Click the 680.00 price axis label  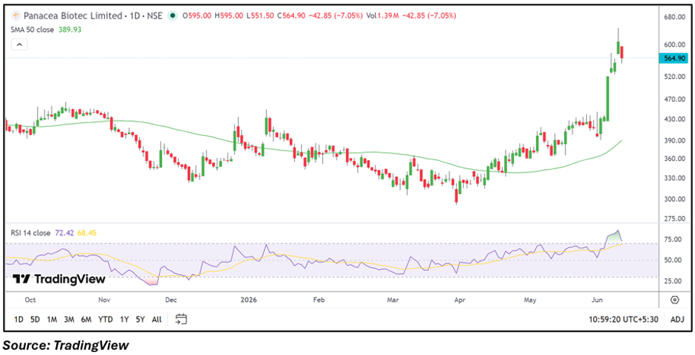click(675, 17)
